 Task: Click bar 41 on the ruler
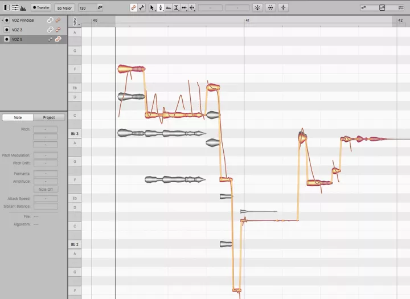coord(247,20)
